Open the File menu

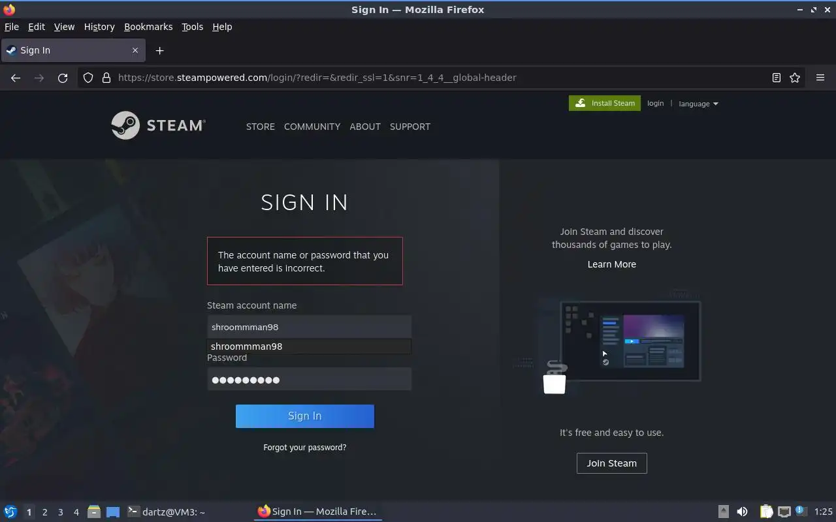click(12, 27)
